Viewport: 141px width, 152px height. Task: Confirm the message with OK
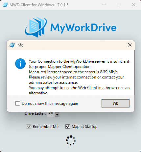coord(115,104)
